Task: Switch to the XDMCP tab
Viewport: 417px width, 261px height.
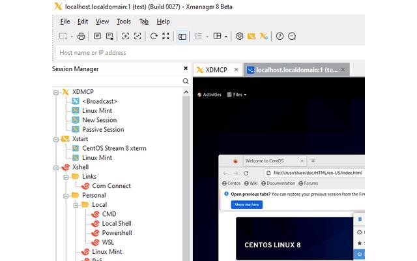Action: pyautogui.click(x=216, y=70)
